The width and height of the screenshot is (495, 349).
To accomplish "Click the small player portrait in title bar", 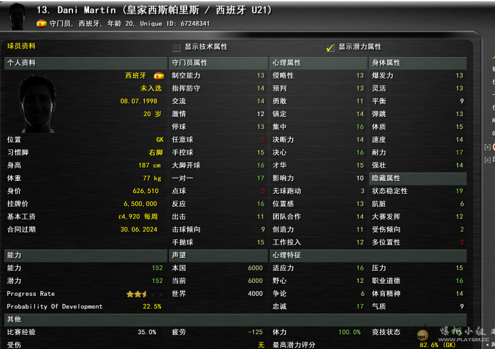I will click(18, 17).
